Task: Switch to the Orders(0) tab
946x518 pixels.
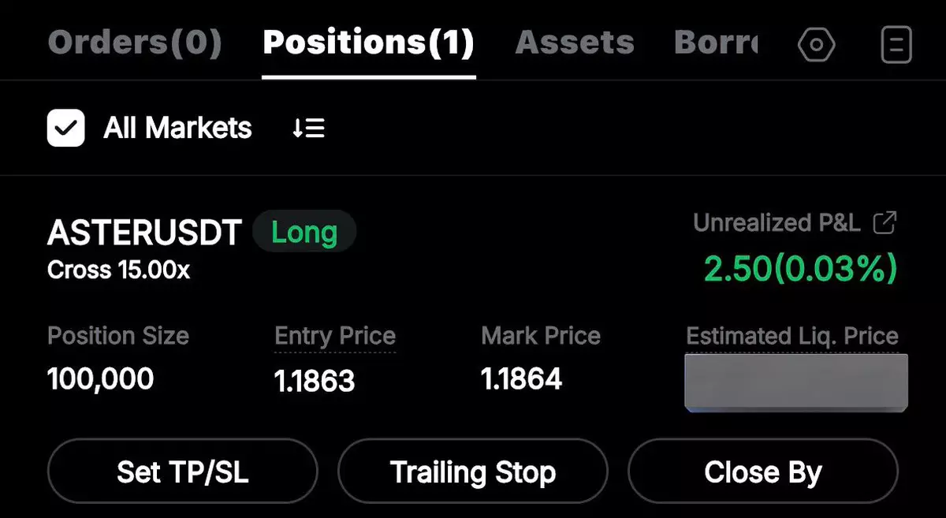Action: 135,43
